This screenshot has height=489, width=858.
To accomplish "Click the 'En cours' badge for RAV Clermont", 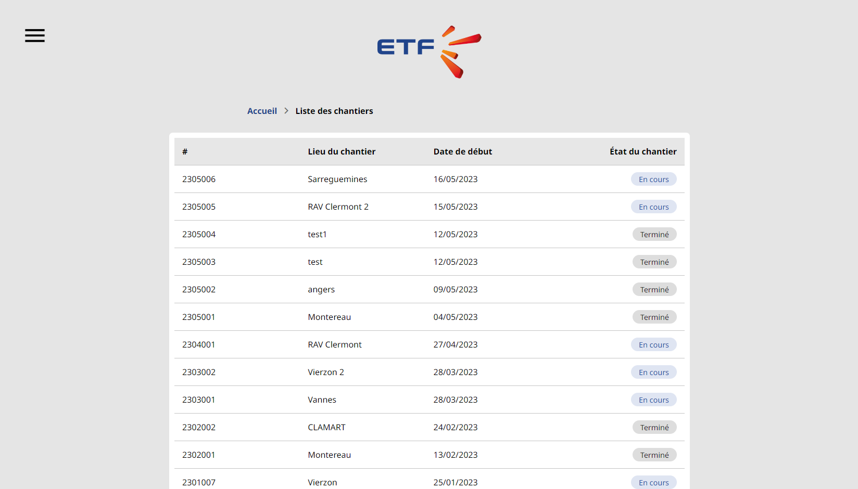I will coord(653,344).
